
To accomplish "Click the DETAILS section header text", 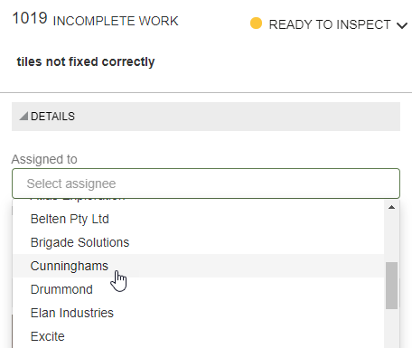I will pyautogui.click(x=52, y=117).
